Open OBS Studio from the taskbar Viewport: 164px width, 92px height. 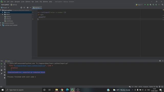pos(78,90)
